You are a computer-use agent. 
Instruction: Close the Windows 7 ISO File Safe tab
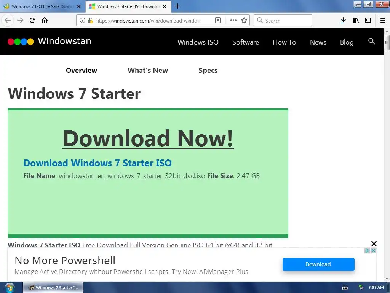tap(79, 6)
